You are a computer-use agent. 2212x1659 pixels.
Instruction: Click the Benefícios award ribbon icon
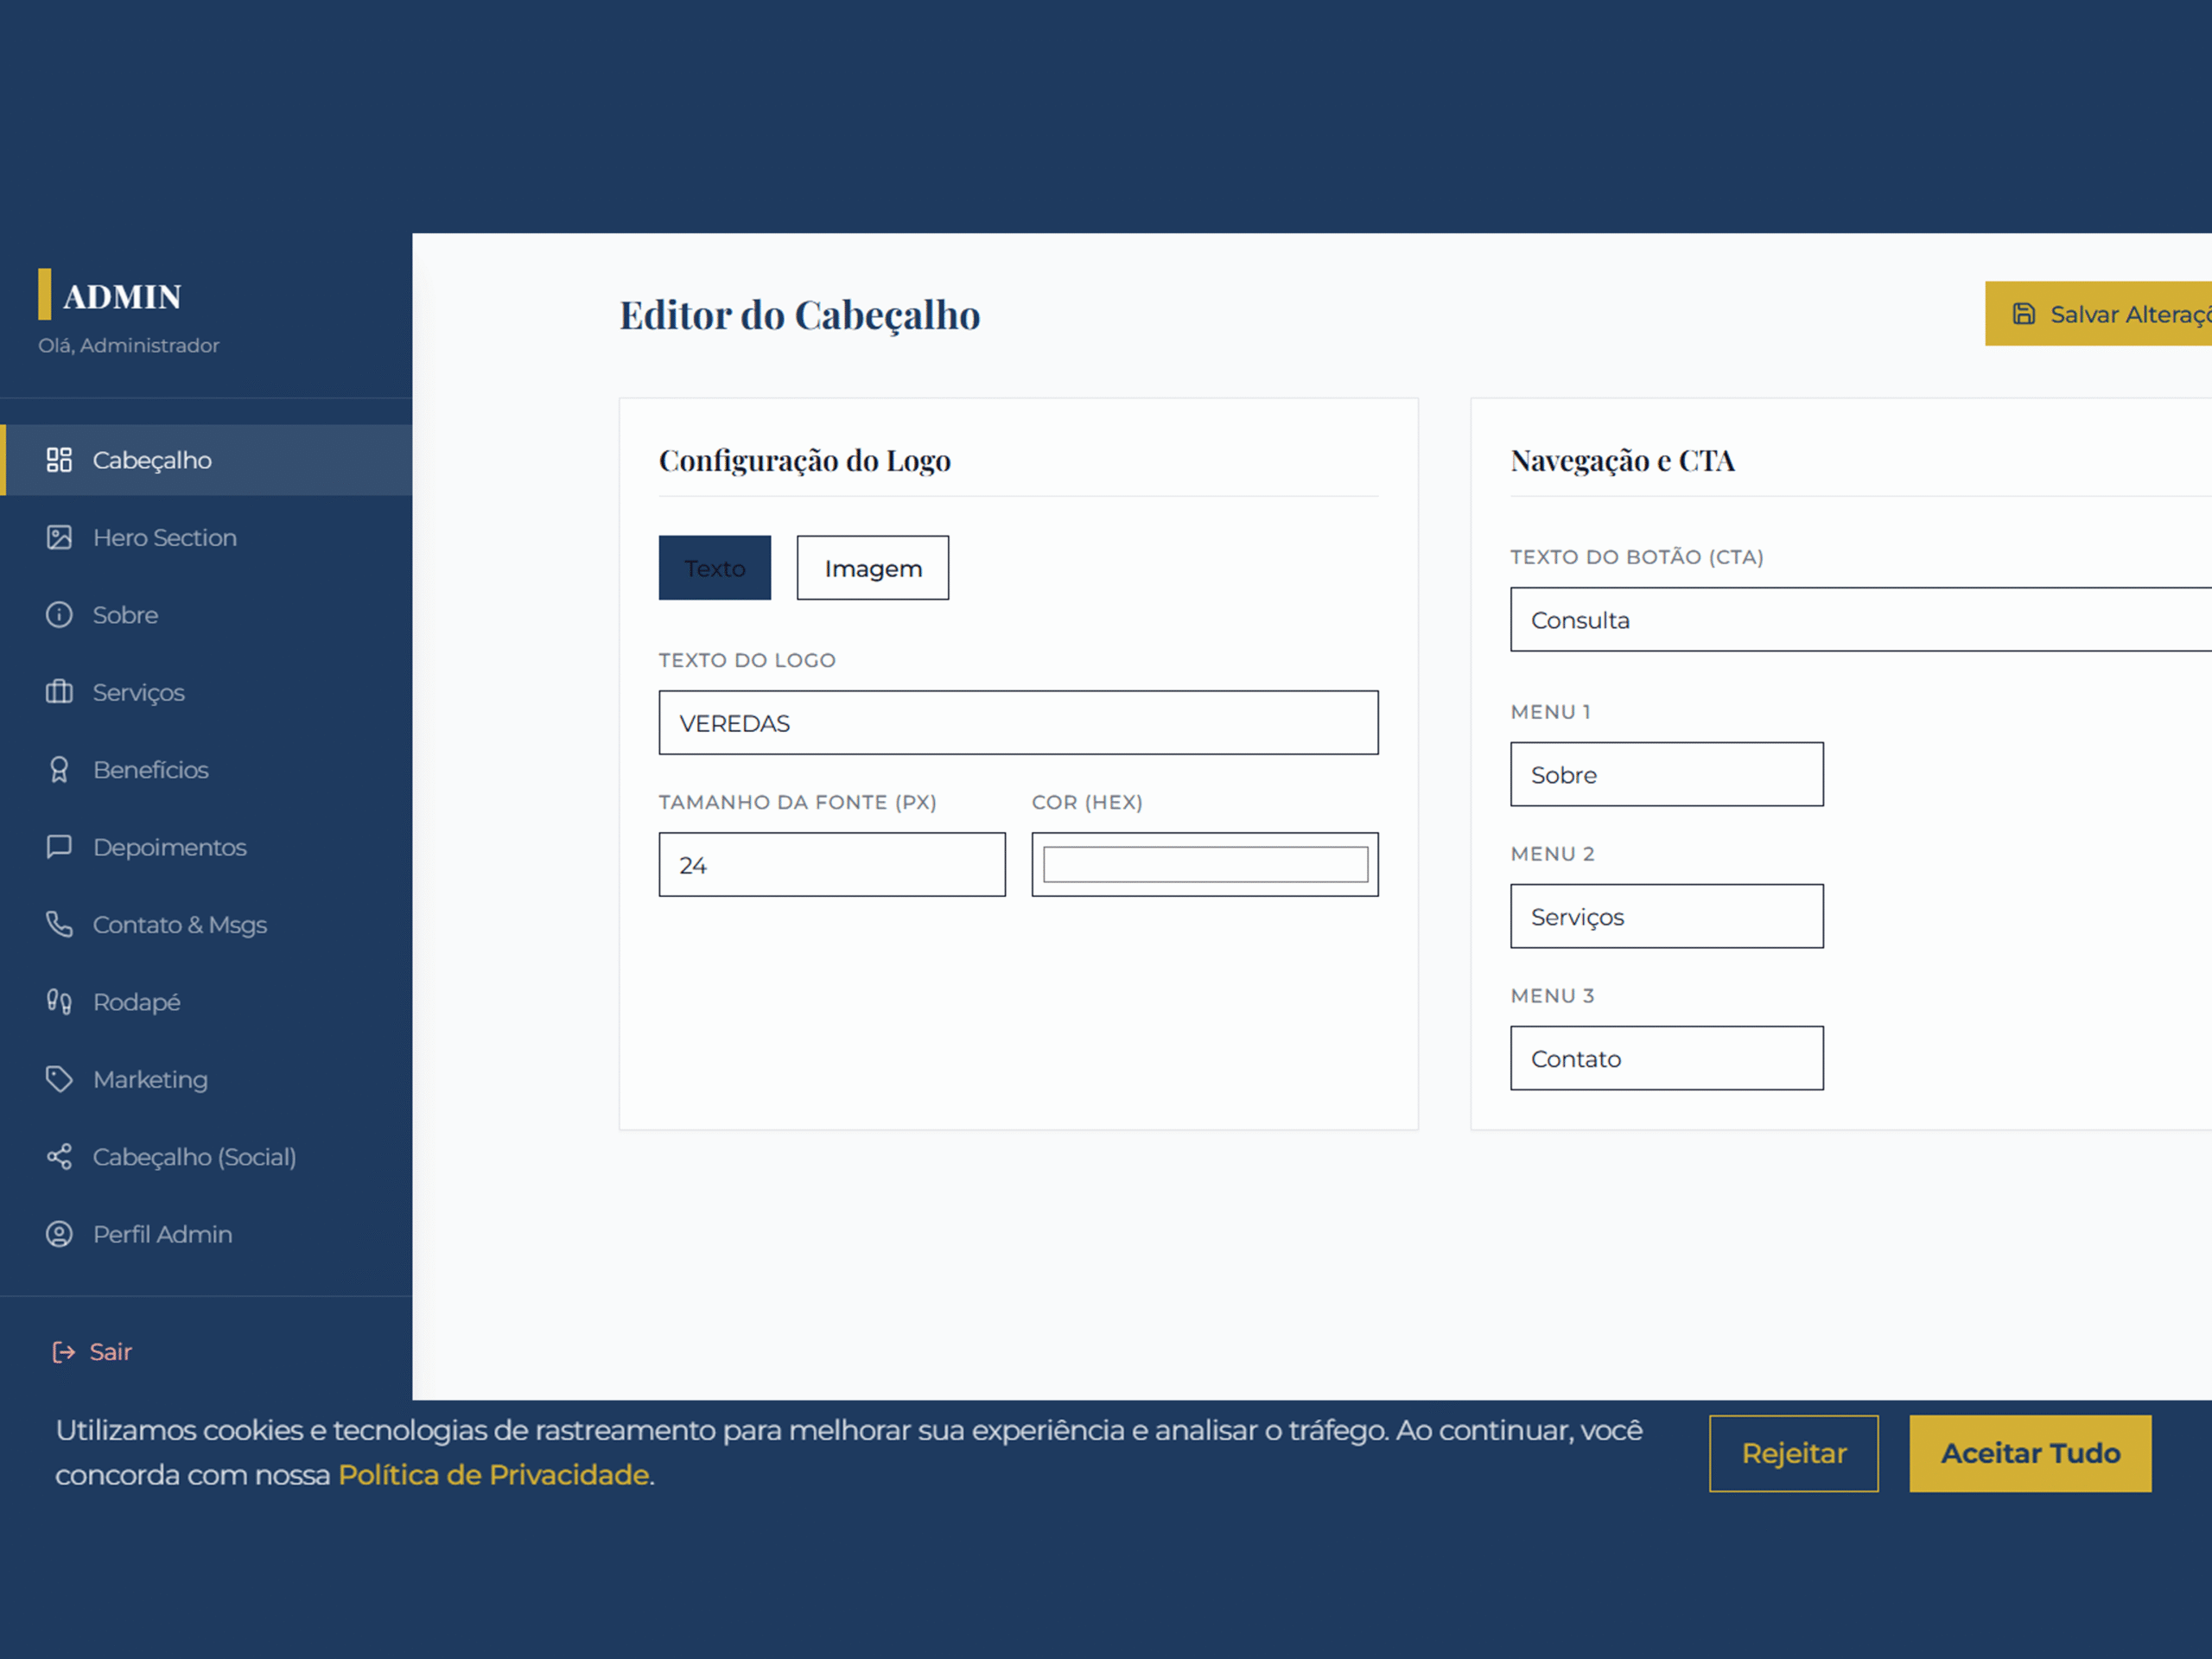[x=59, y=770]
